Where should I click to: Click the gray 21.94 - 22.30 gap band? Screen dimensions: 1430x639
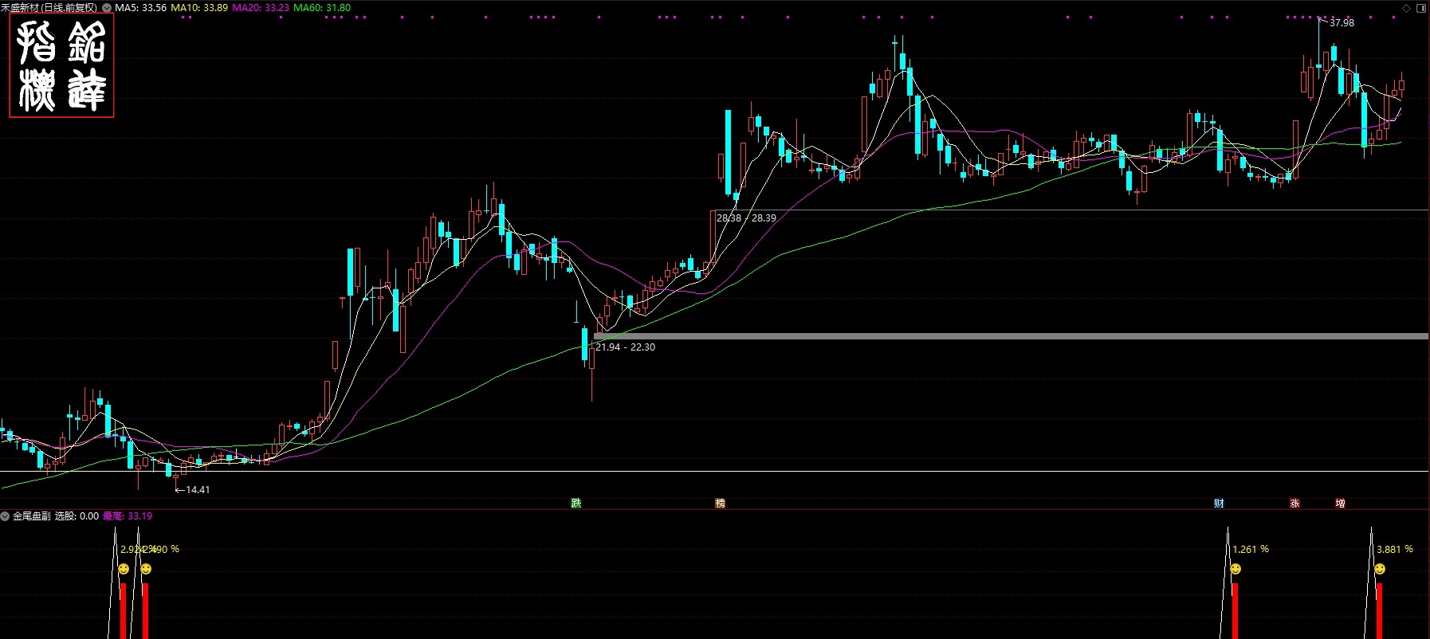click(x=1011, y=336)
